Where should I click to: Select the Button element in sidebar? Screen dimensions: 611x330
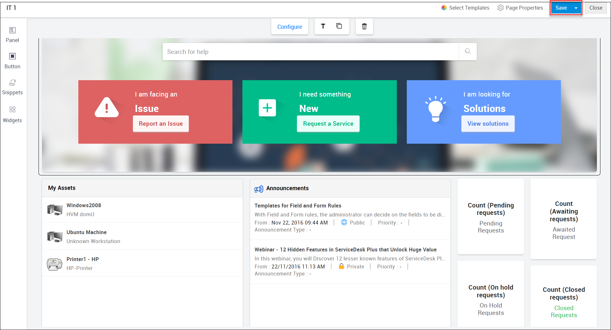point(12,61)
